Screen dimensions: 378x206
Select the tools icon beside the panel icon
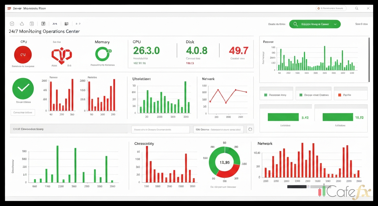pos(55,24)
